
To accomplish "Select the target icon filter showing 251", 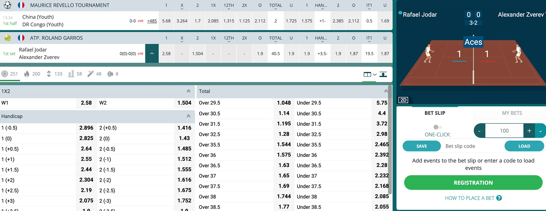I will 10,74.
